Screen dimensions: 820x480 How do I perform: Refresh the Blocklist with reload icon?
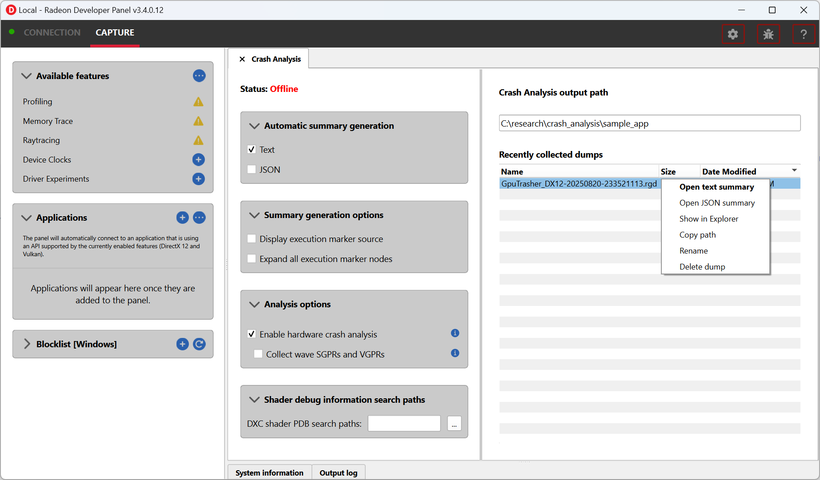pos(199,344)
